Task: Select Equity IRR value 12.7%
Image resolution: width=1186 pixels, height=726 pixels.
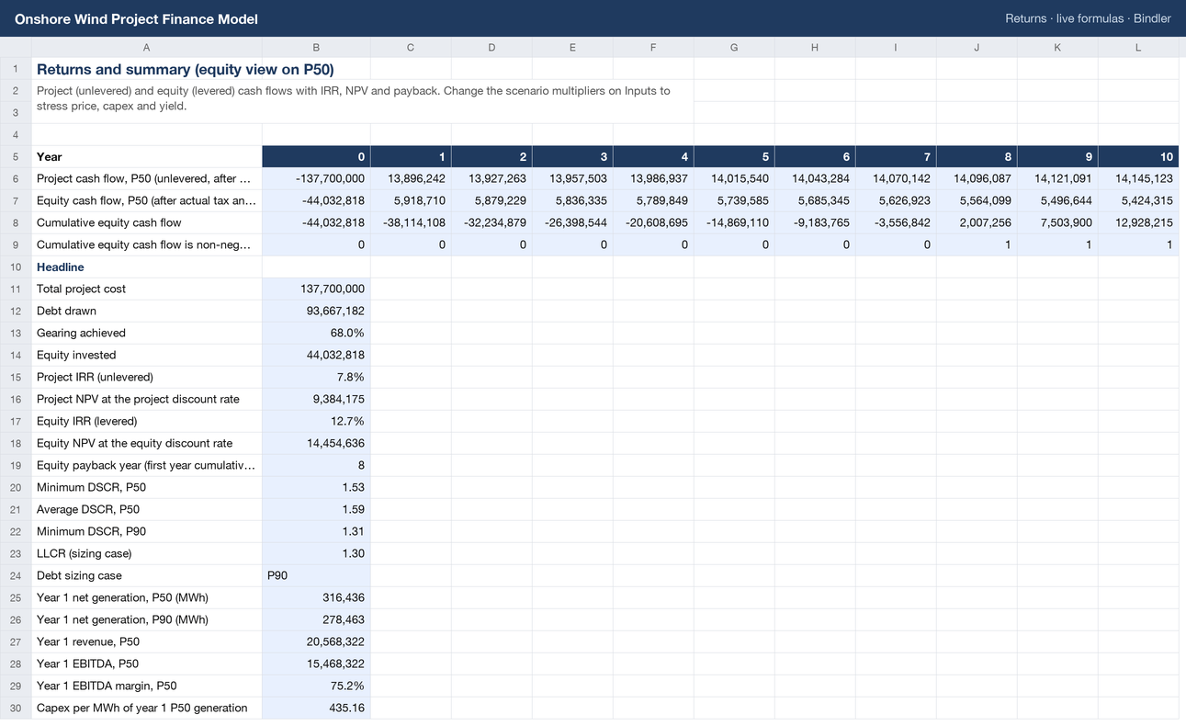Action: pyautogui.click(x=316, y=421)
